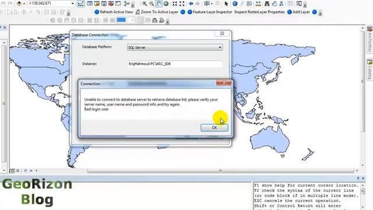Pause map drawing button
This screenshot has width=373, height=210.
click(x=31, y=171)
